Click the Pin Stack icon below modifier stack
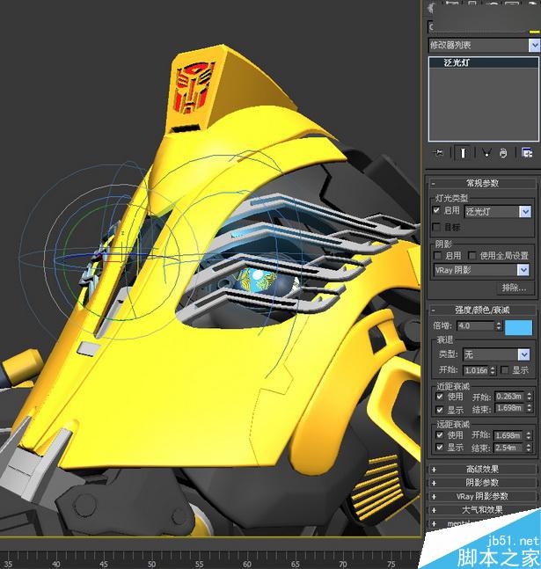Screen dimensions: 541x569 coord(439,153)
